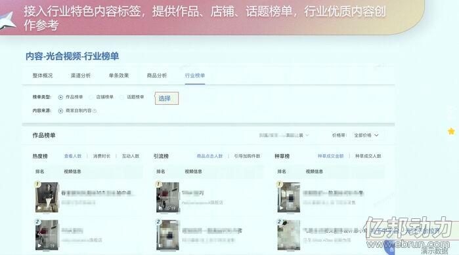Open rank 1 video thumbnail in 引流榜
This screenshot has width=459, height=255.
(x=167, y=197)
